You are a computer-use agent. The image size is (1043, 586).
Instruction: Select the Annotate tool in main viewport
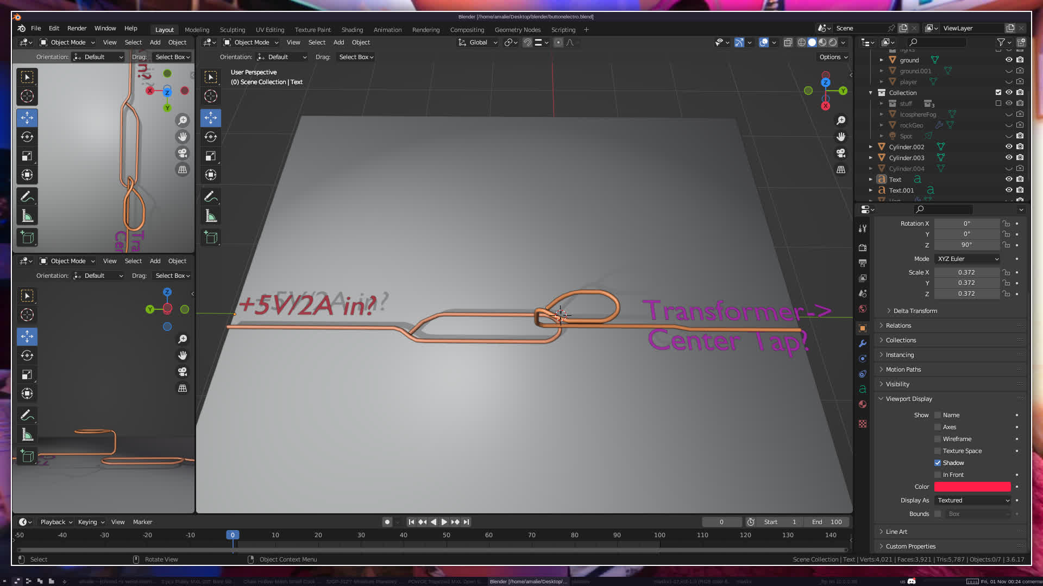211,197
